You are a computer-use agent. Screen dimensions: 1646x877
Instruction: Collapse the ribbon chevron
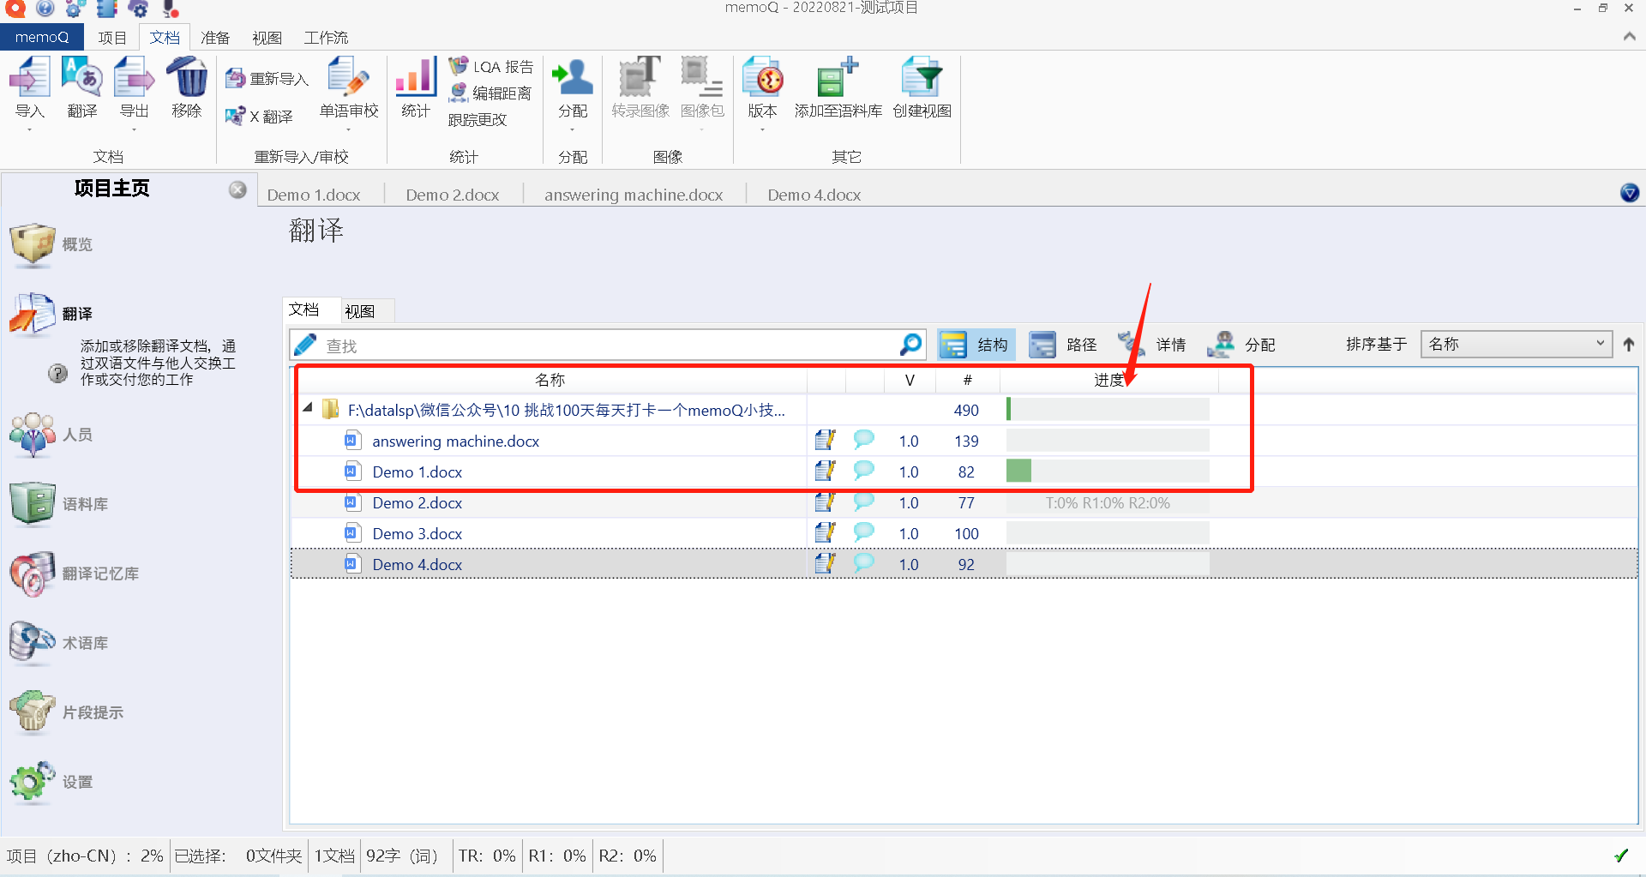coord(1629,36)
